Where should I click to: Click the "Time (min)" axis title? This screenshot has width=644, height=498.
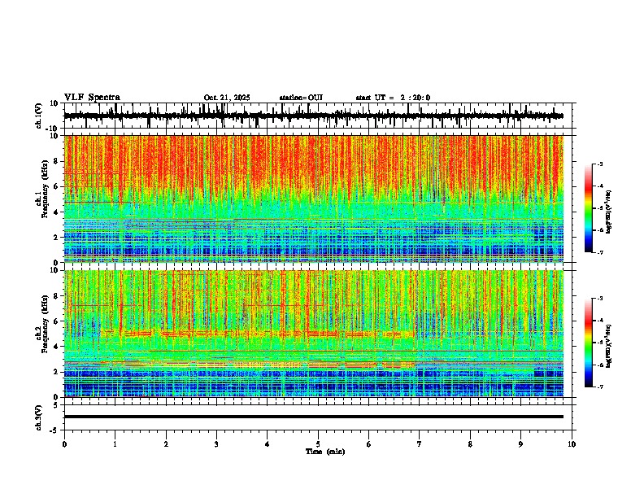click(x=325, y=452)
